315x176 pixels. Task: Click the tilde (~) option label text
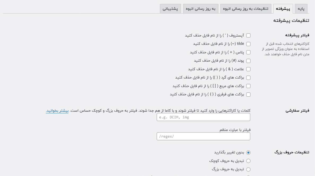pos(219,44)
